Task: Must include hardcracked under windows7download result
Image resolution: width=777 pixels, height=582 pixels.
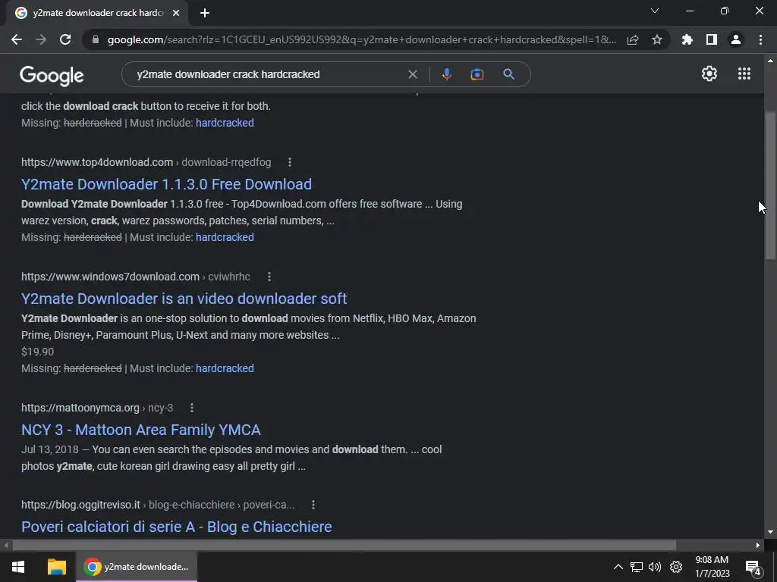Action: [x=225, y=368]
